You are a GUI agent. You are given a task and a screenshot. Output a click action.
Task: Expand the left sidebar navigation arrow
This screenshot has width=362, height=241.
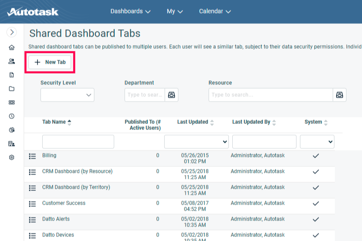[12, 32]
